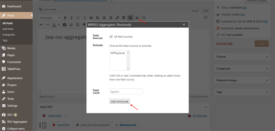Select All Posts submenu item
275x131 pixels.
click(x=8, y=23)
